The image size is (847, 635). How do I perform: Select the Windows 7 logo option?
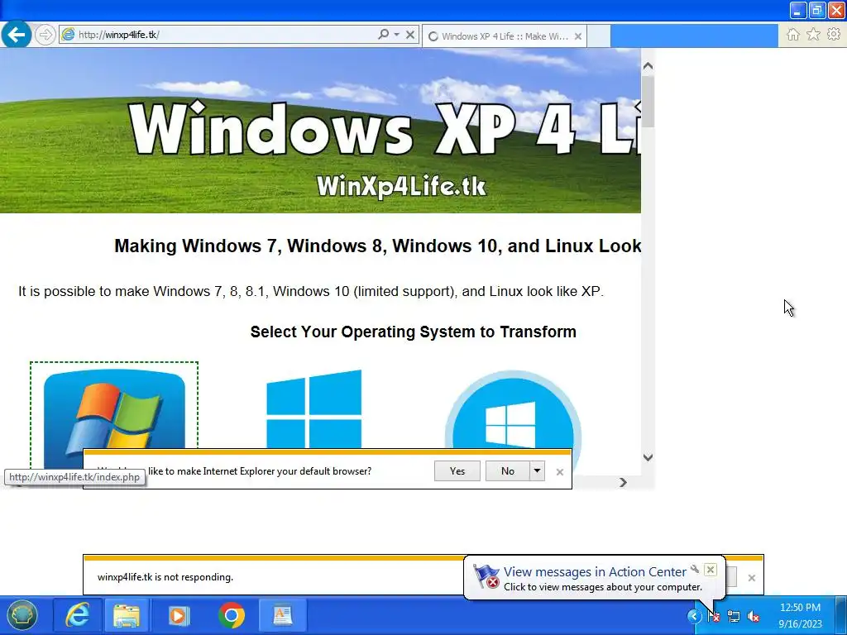coord(114,410)
